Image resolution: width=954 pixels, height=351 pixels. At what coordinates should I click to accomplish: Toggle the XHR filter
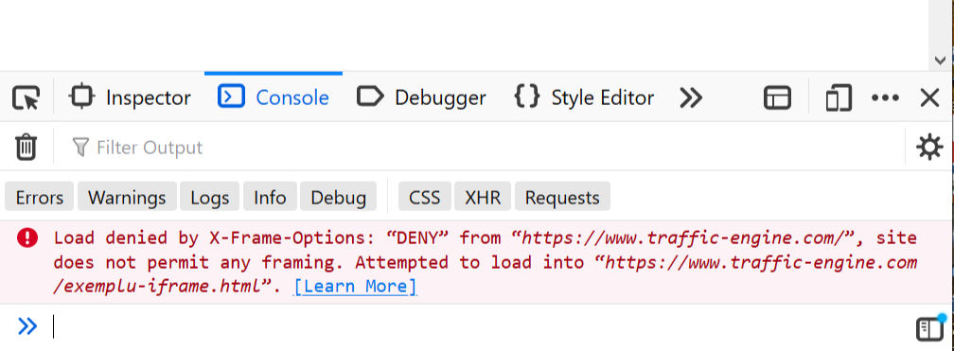tap(483, 198)
